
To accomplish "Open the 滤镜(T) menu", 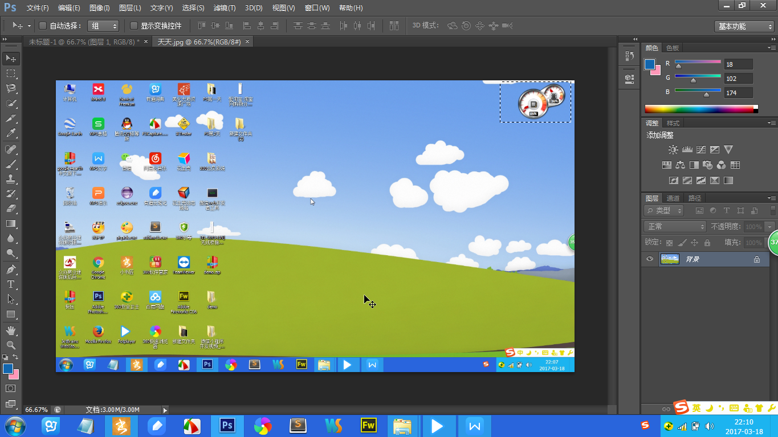I will tap(224, 8).
